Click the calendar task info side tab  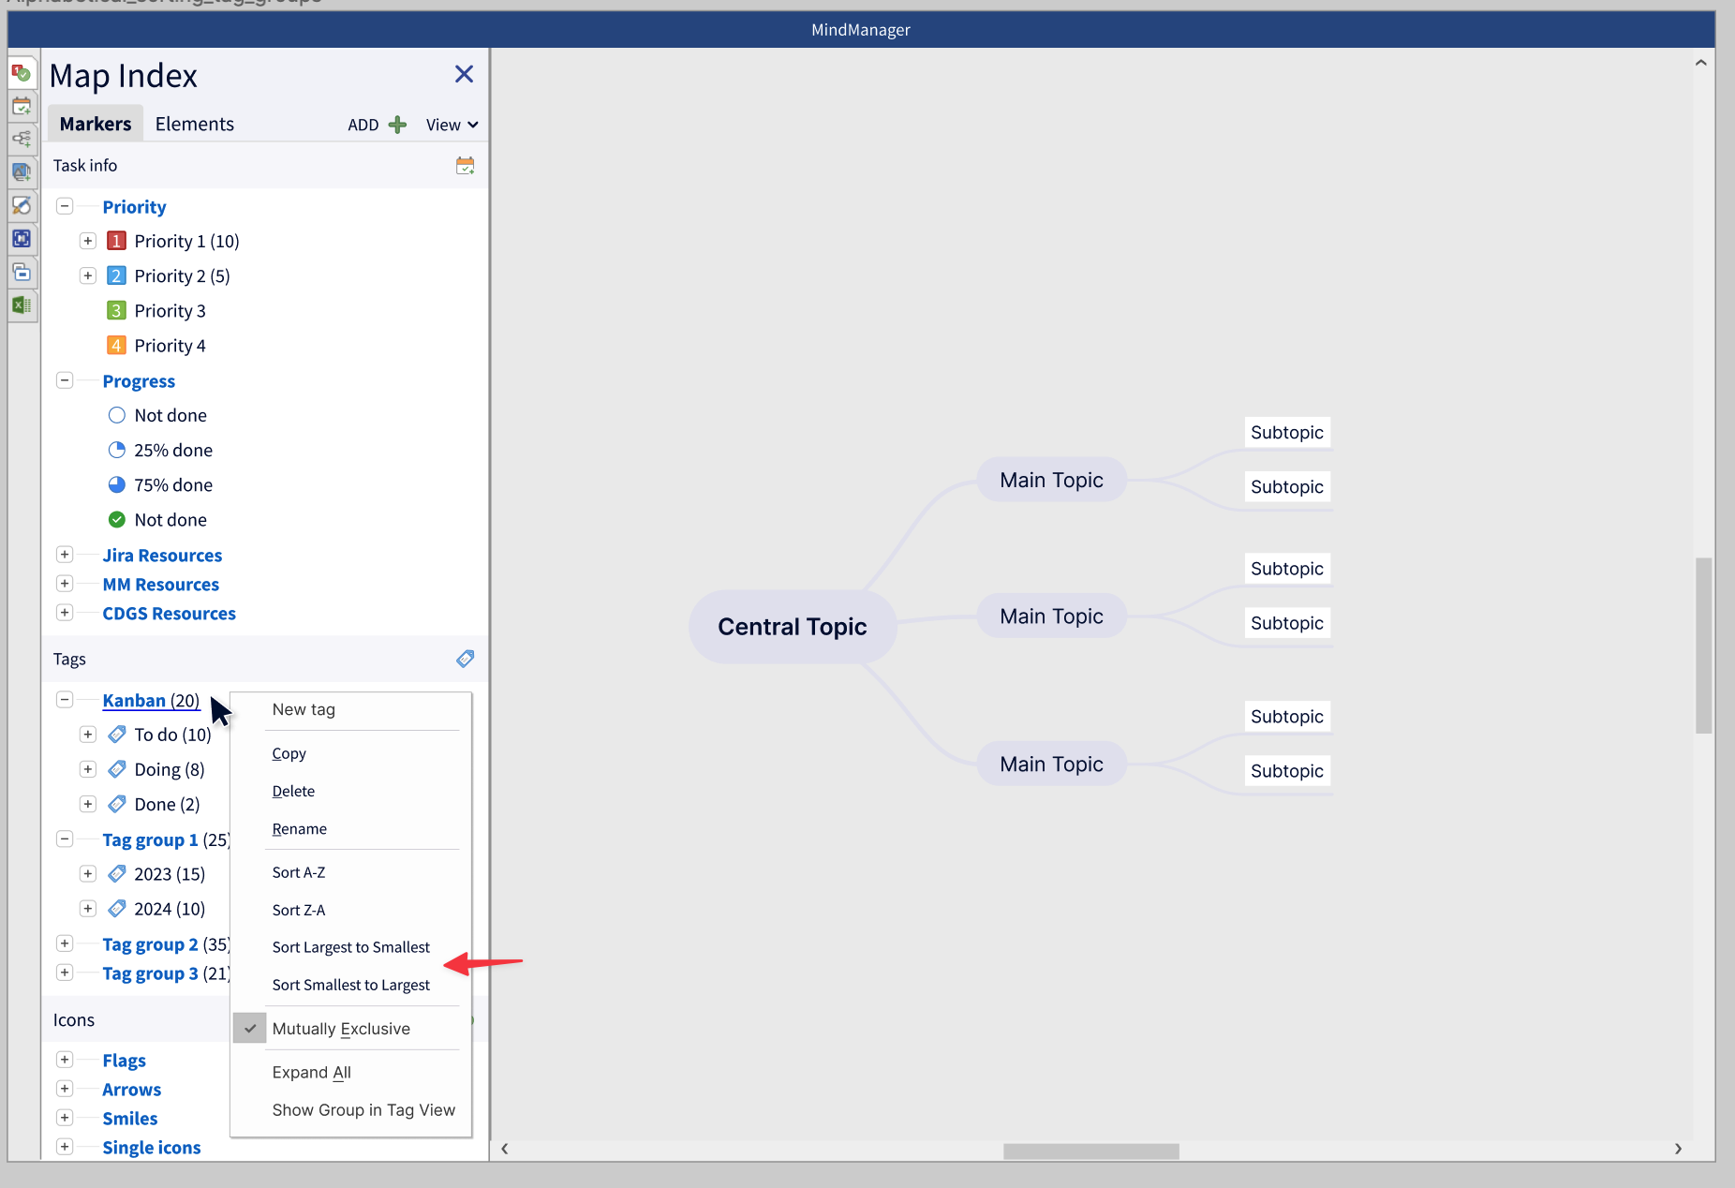(x=22, y=106)
